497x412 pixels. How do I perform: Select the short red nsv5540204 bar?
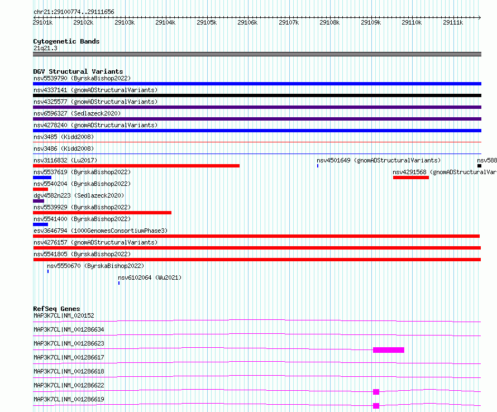coord(41,189)
